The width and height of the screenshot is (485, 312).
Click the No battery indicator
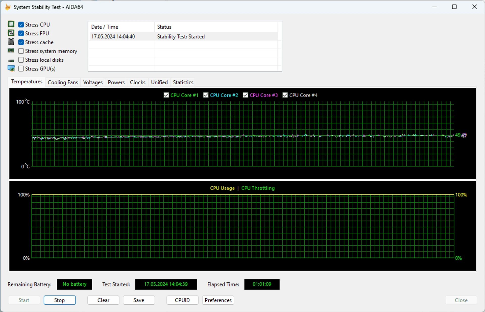[x=75, y=284]
